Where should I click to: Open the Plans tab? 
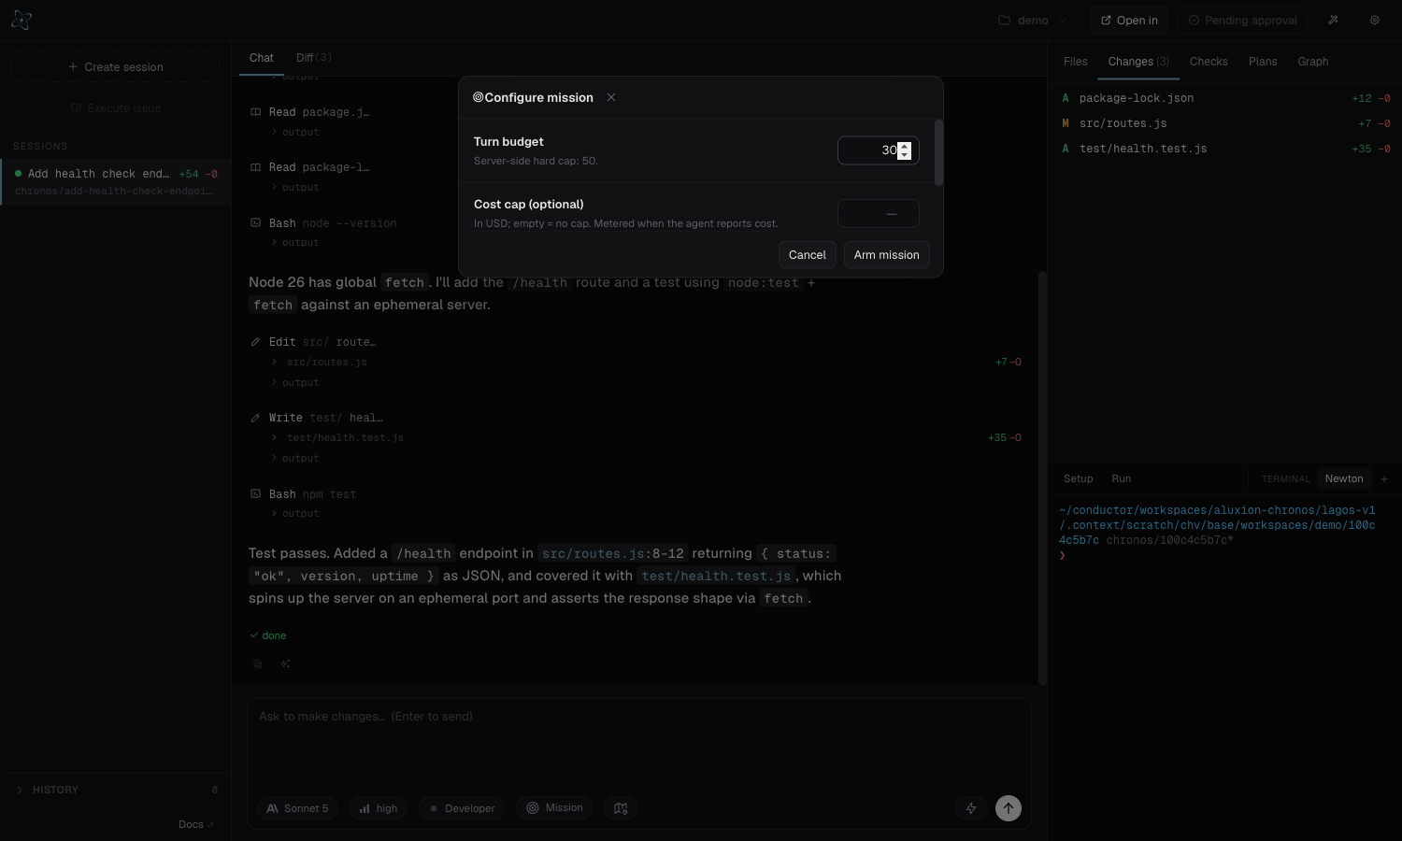[x=1262, y=62]
